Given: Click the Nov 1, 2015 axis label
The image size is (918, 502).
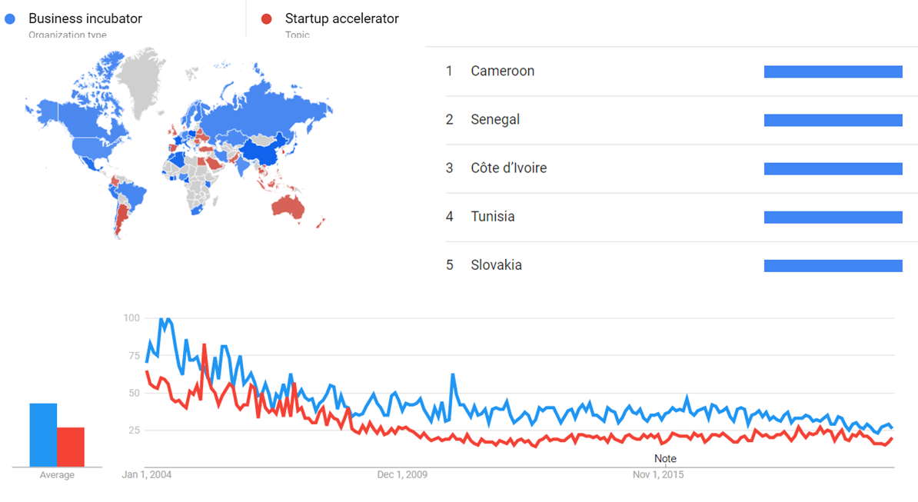Looking at the screenshot, I should [658, 475].
